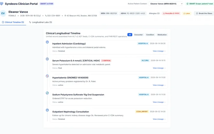View Lineage for Outpatient Nephrology Consultation

pyautogui.click(x=159, y=119)
